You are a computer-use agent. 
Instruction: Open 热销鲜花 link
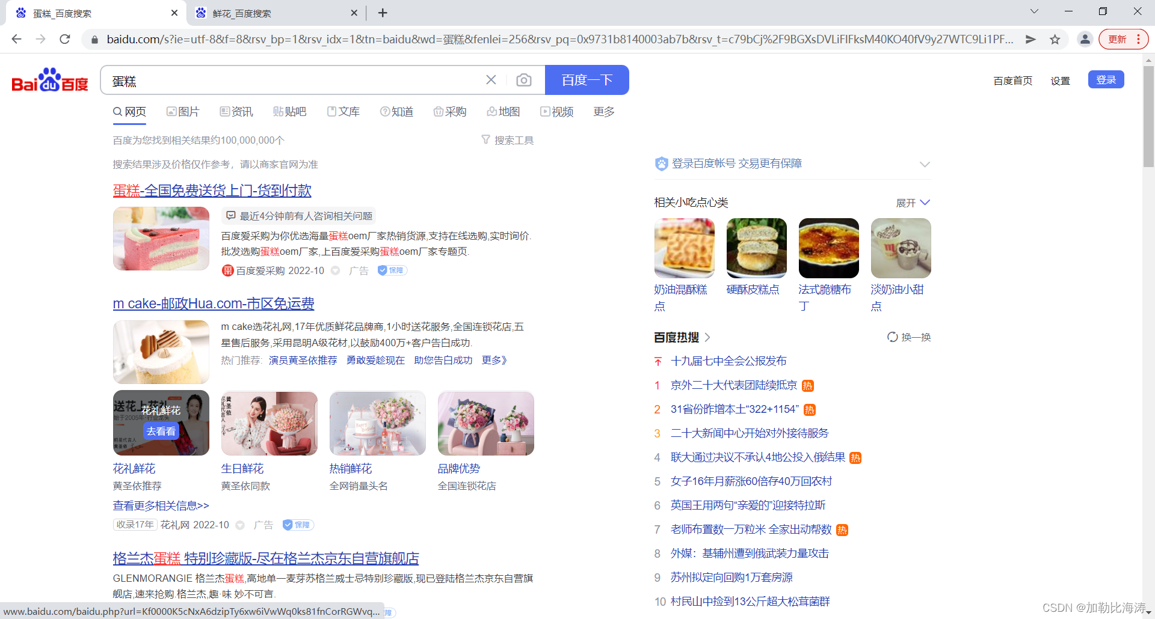(x=351, y=469)
